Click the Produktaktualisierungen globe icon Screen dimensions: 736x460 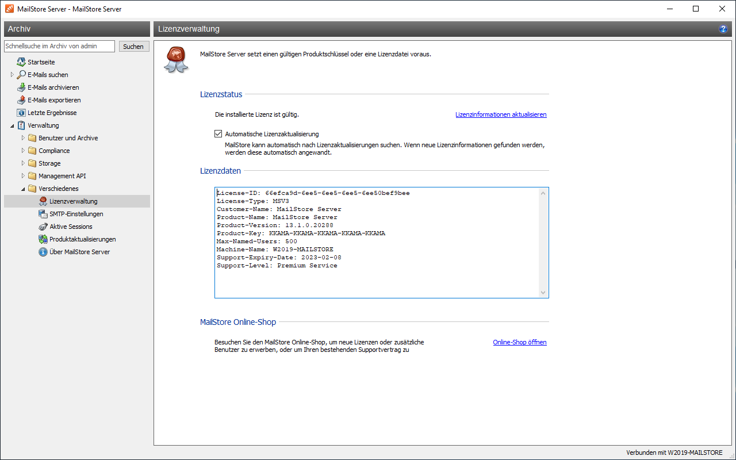43,239
